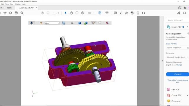189x106 pixels.
Task: Go to next page arrow
Action: click(x=48, y=13)
